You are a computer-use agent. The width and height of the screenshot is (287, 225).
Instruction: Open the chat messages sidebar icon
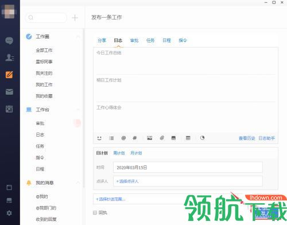pyautogui.click(x=9, y=41)
